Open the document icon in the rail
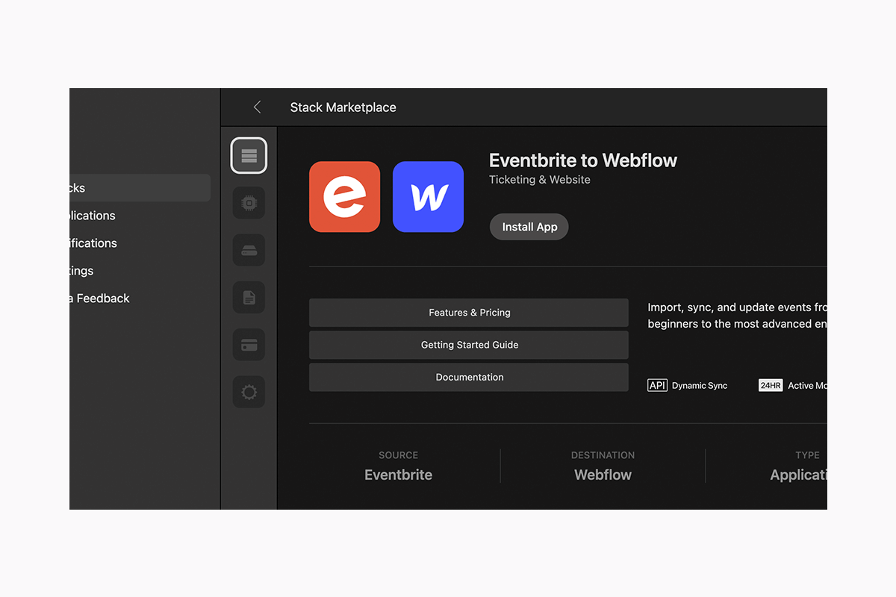This screenshot has width=896, height=597. pyautogui.click(x=249, y=298)
